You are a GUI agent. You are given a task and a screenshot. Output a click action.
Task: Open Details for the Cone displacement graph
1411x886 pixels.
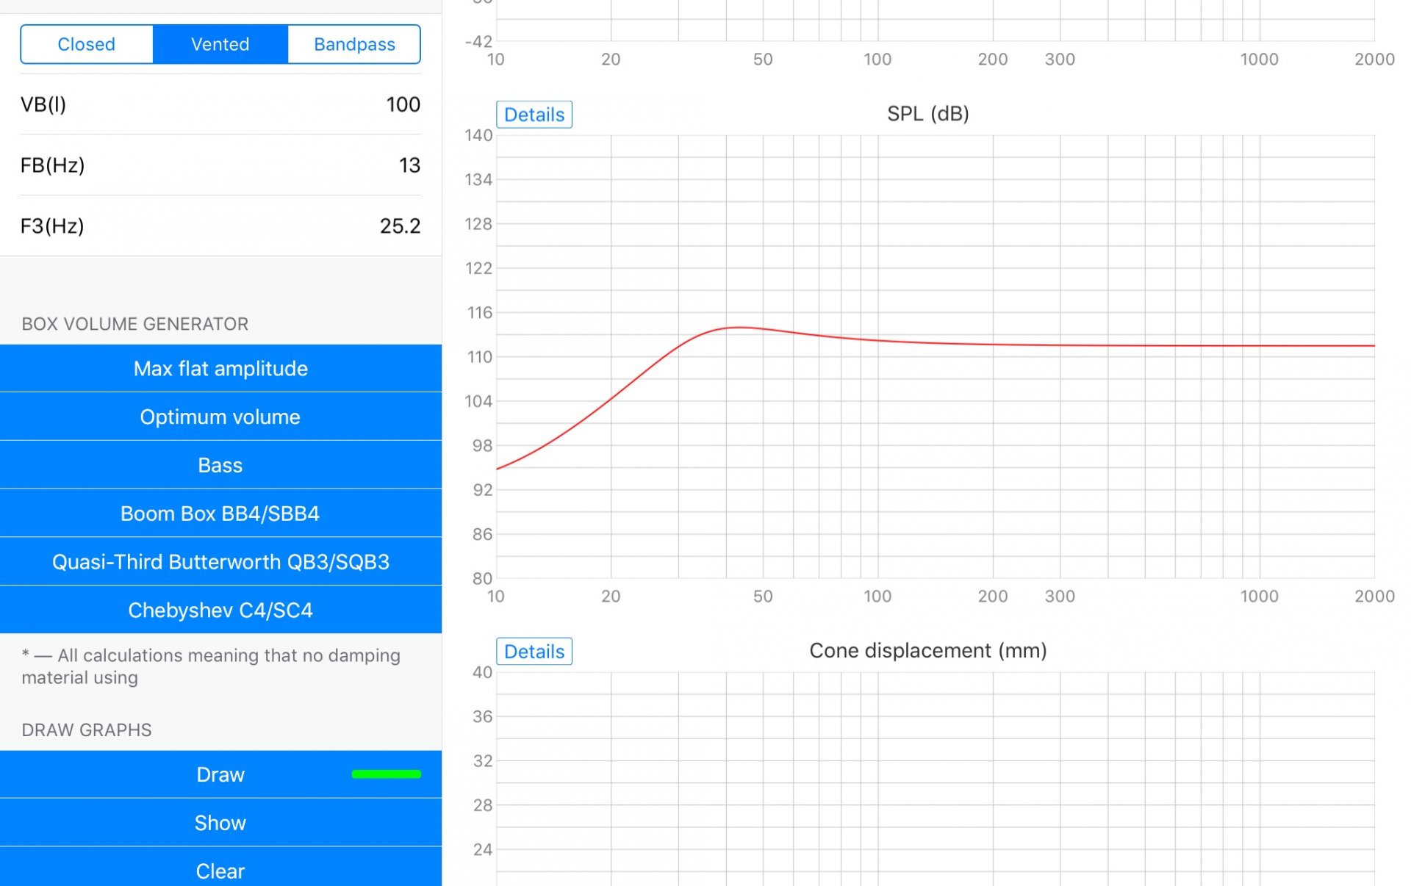tap(534, 652)
